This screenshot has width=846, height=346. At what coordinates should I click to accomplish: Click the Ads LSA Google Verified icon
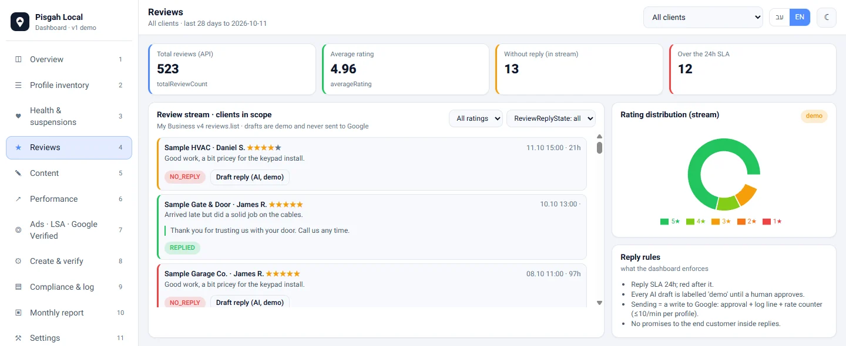coord(18,230)
